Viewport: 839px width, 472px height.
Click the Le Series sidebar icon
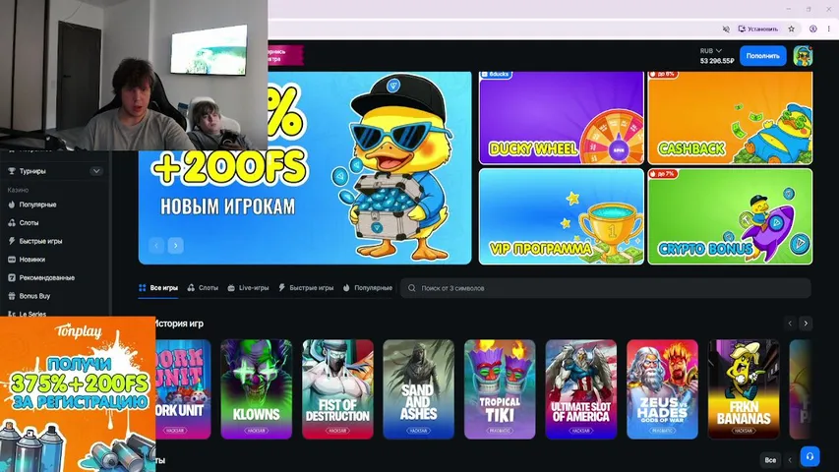click(x=12, y=314)
